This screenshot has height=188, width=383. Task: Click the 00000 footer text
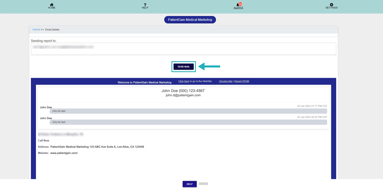pyautogui.click(x=203, y=184)
